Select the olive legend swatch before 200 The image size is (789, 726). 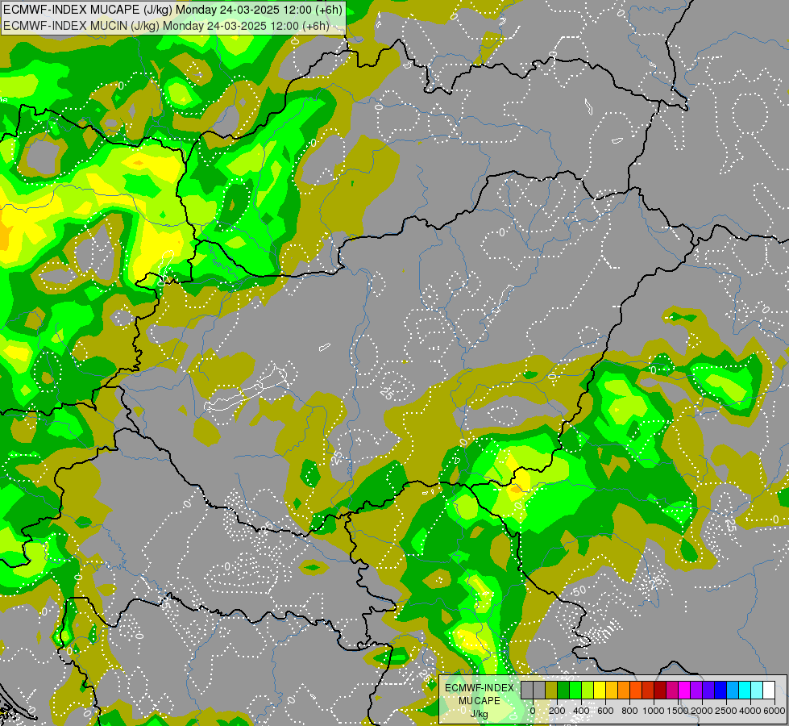(551, 691)
